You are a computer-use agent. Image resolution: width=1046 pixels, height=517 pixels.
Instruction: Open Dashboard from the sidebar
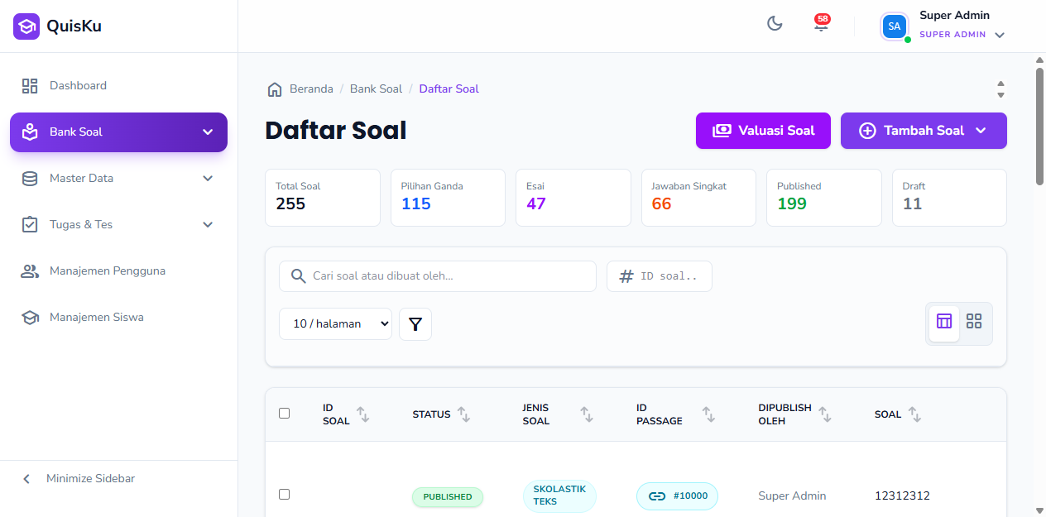coord(118,86)
